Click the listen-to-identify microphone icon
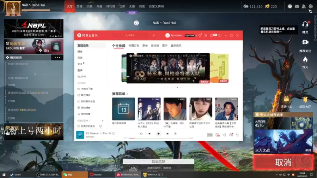Screen dimensions: 317x178 coord(154,35)
